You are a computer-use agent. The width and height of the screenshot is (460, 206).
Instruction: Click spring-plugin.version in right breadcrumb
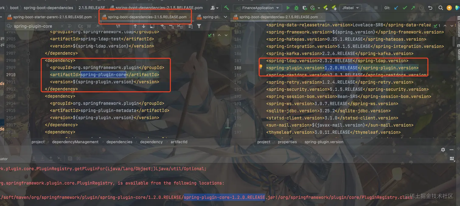(324, 142)
